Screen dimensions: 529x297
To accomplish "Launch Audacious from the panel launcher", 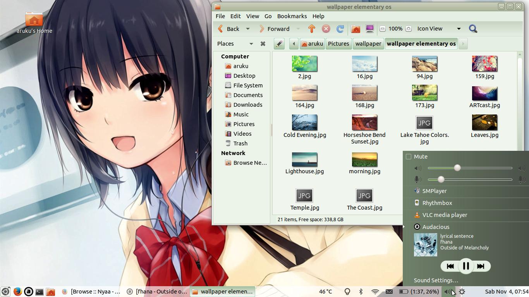I will coord(29,292).
